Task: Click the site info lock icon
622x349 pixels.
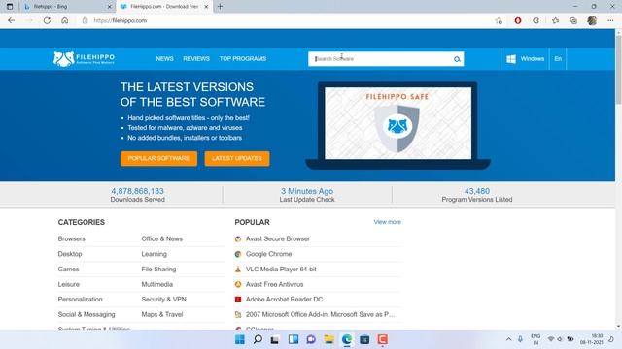Action: pos(85,20)
